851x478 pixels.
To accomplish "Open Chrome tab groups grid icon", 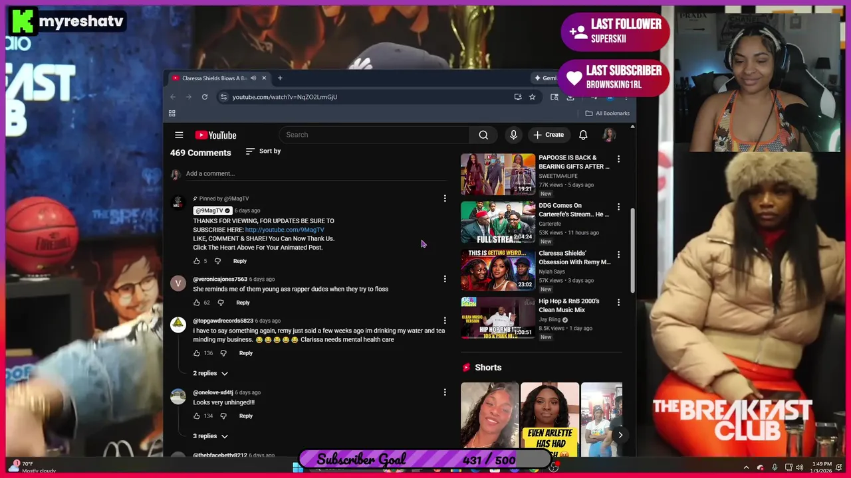I will (x=172, y=114).
